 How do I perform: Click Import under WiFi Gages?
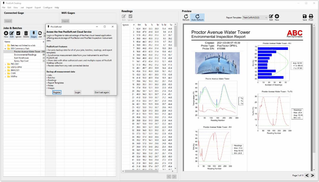(x=65, y=21)
